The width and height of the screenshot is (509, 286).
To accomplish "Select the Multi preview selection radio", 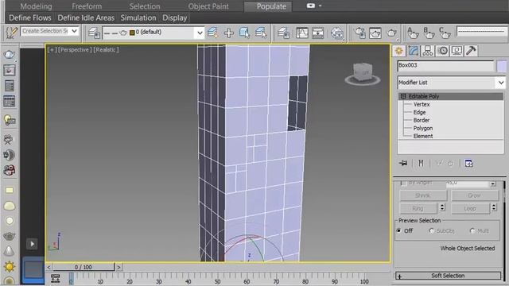I will coord(472,230).
